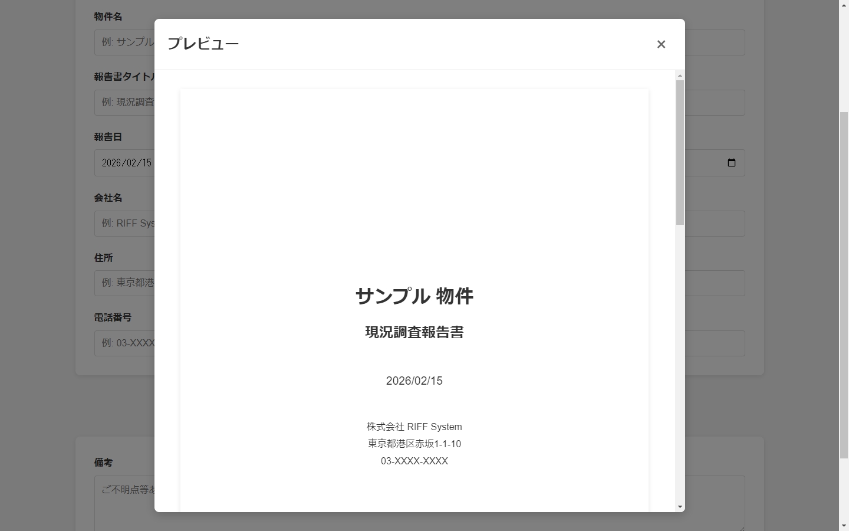Click the 住所 input field
The height and width of the screenshot is (531, 849).
[124, 283]
